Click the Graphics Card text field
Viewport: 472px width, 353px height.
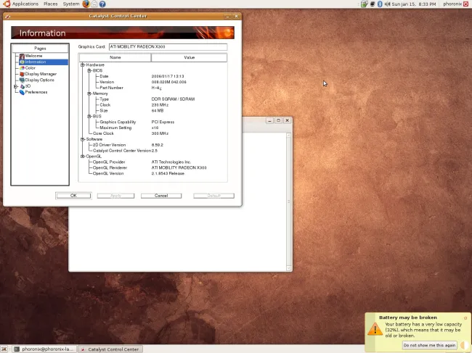(168, 47)
